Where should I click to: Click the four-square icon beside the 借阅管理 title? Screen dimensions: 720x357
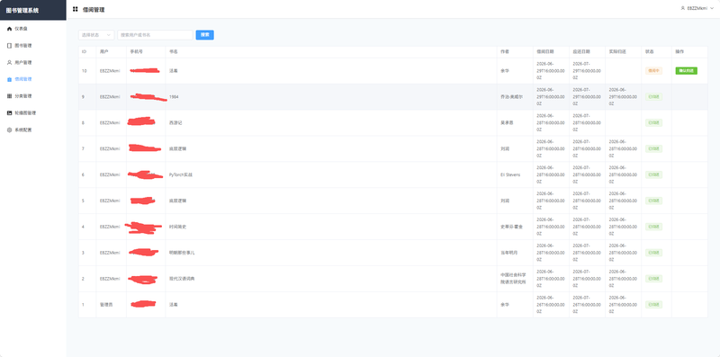[x=76, y=9]
